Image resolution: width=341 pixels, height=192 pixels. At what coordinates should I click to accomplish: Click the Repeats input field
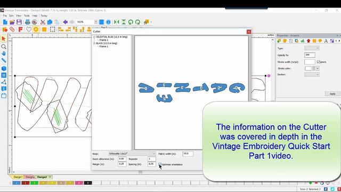coord(151,159)
